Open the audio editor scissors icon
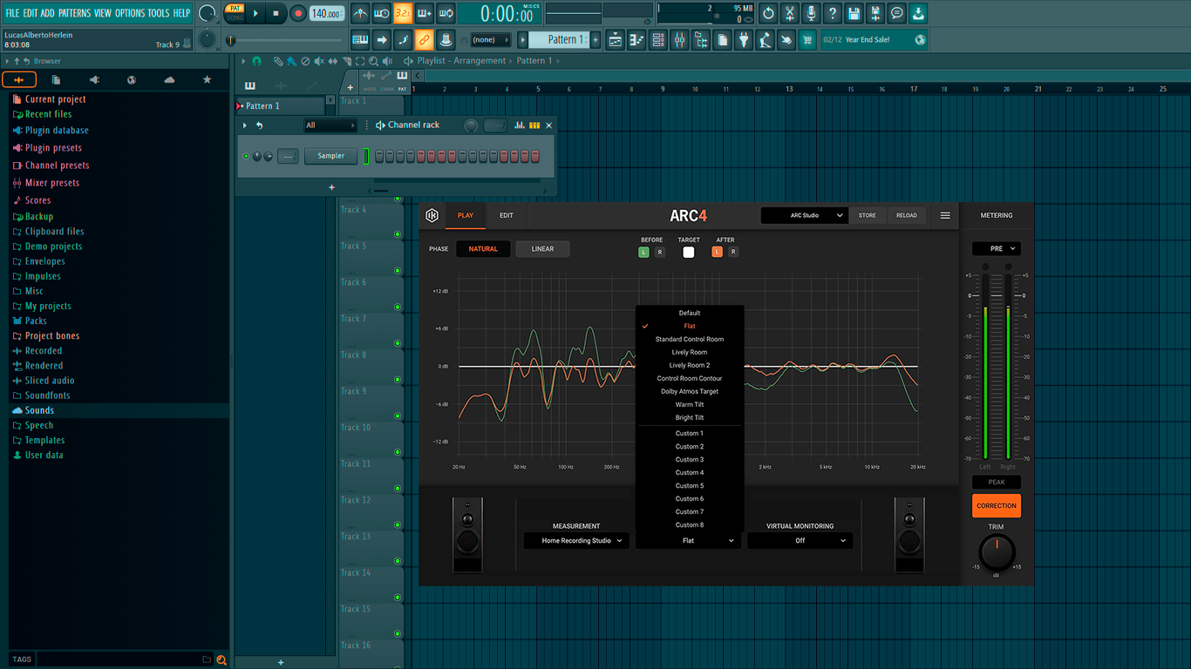This screenshot has height=669, width=1191. tap(790, 13)
